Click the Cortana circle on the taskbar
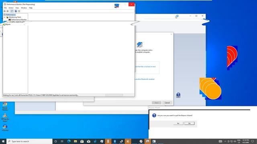 coord(55,141)
